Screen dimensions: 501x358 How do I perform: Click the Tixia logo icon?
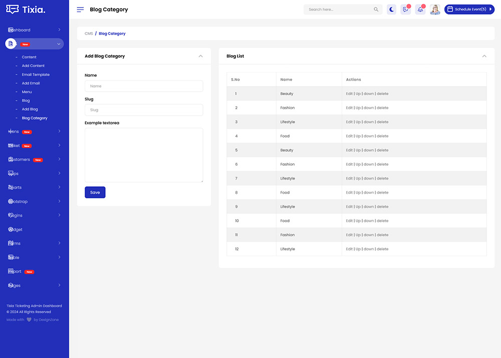13,10
